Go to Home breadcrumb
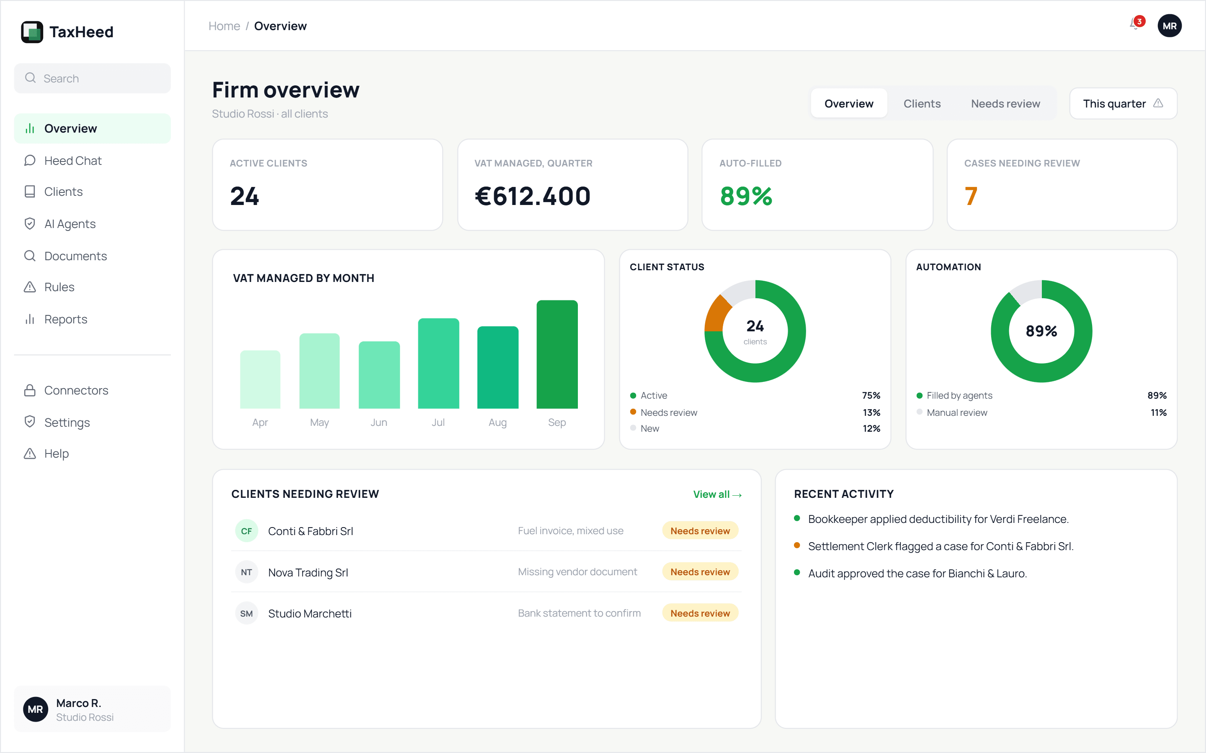 click(224, 26)
